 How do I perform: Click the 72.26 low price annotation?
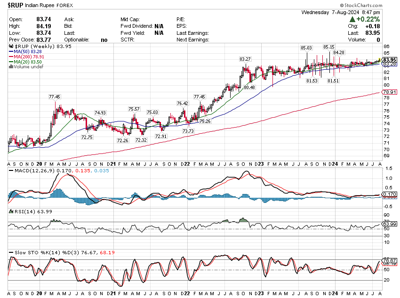point(122,140)
